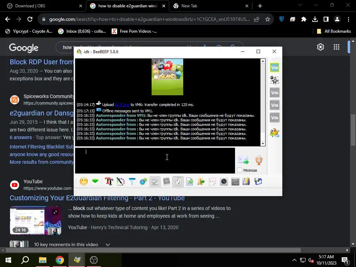Open Chrome three-dot menu
Screen dimensions: 356x267
348,19
